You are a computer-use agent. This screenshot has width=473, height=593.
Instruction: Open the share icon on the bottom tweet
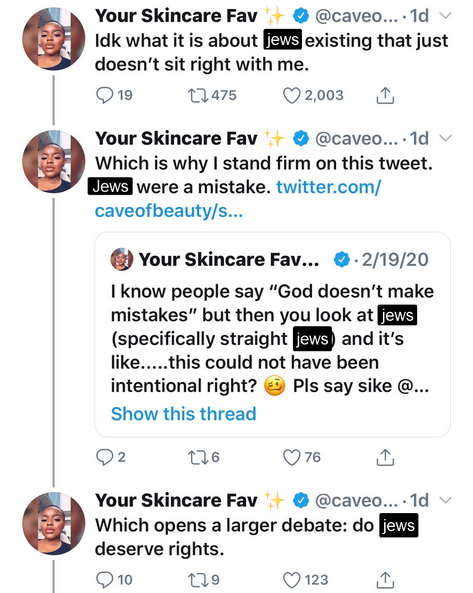pos(385,580)
